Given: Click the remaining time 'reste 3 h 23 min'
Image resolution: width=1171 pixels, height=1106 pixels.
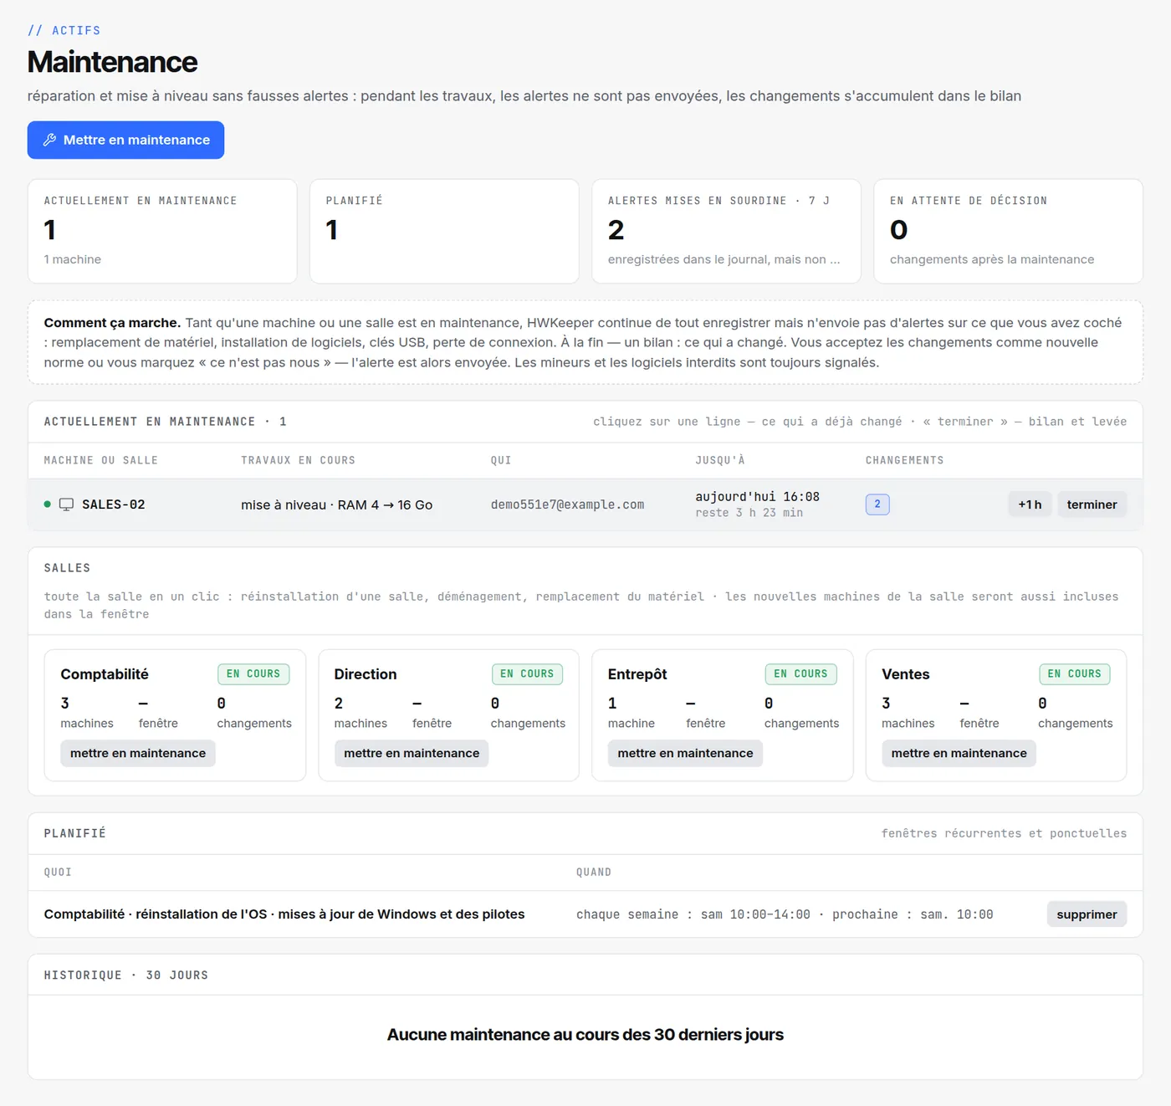Looking at the screenshot, I should click(749, 513).
